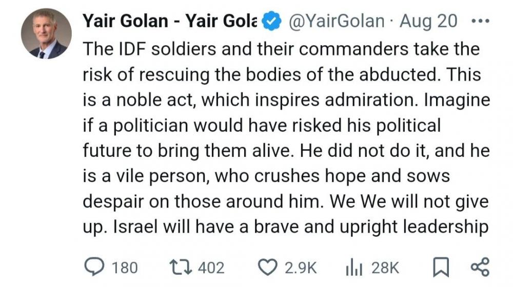The height and width of the screenshot is (287, 513).
Task: Click the line starting "is a noble act"
Action: (286, 100)
